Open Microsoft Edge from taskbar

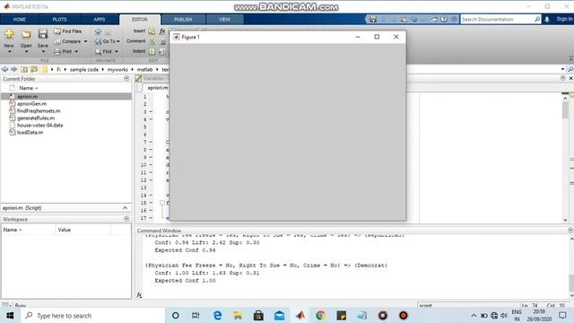(217, 315)
